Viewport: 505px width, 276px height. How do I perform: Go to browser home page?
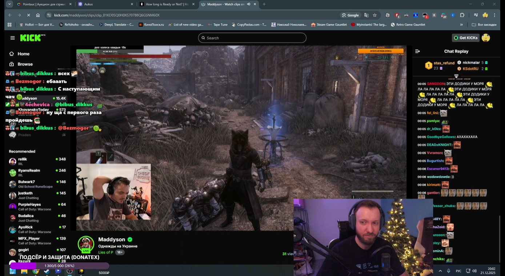[x=38, y=15]
